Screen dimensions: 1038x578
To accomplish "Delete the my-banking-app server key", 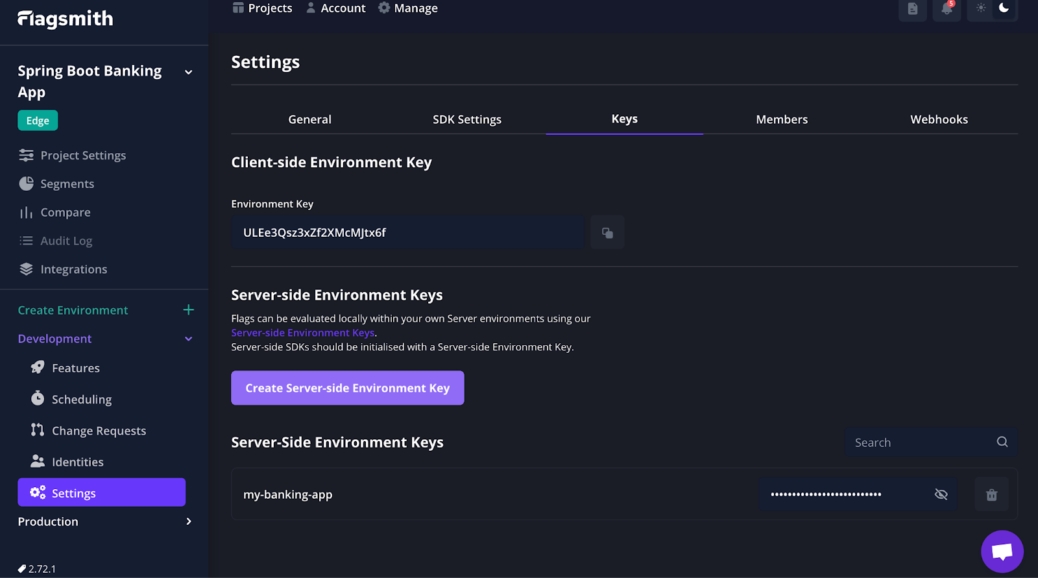I will pyautogui.click(x=991, y=495).
